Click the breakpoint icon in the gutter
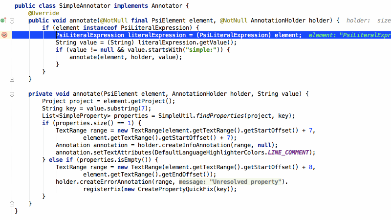The height and width of the screenshot is (220, 391). pyautogui.click(x=4, y=35)
